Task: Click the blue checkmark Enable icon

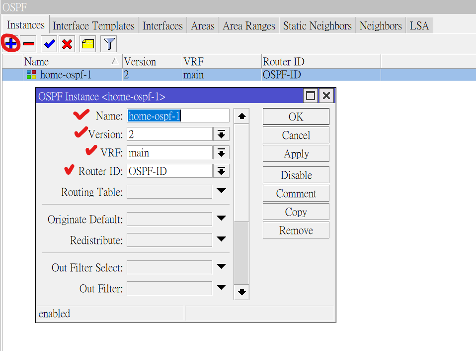Action: [x=49, y=44]
